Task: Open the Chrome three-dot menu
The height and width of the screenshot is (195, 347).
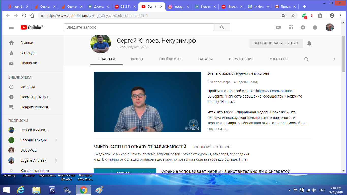Action: tap(340, 15)
